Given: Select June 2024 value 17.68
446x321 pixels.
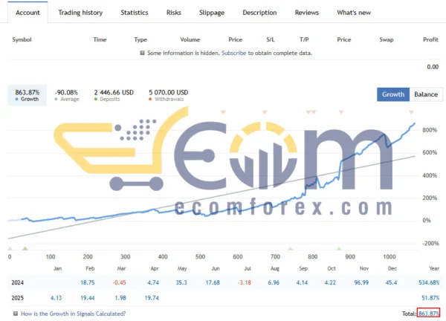Looking at the screenshot, I should point(213,282).
